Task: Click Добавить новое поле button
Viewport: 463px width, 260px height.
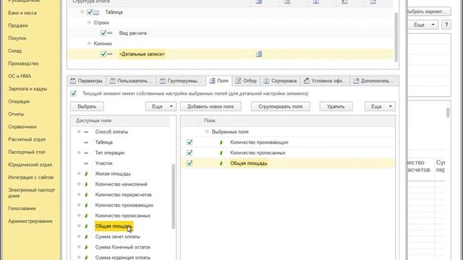Action: point(211,106)
